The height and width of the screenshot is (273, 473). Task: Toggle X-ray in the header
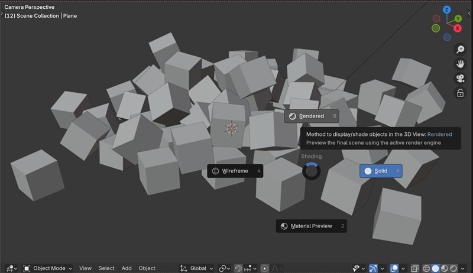pos(415,268)
